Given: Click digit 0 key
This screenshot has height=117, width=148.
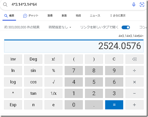Looking at the screenshot, I should 74,105.
